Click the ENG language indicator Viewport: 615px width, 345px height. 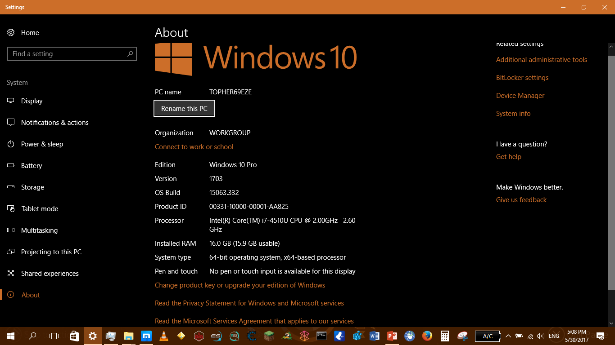tap(554, 336)
